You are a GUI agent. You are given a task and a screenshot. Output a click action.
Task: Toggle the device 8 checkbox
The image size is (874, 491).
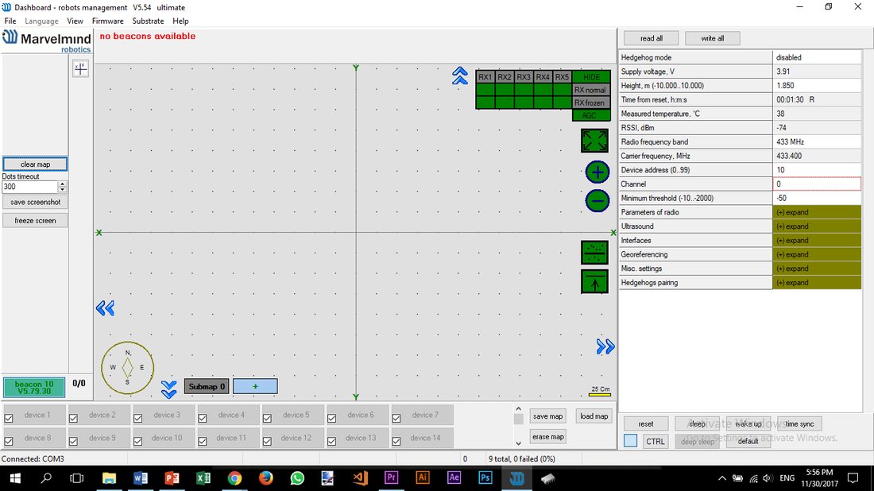coord(9,441)
